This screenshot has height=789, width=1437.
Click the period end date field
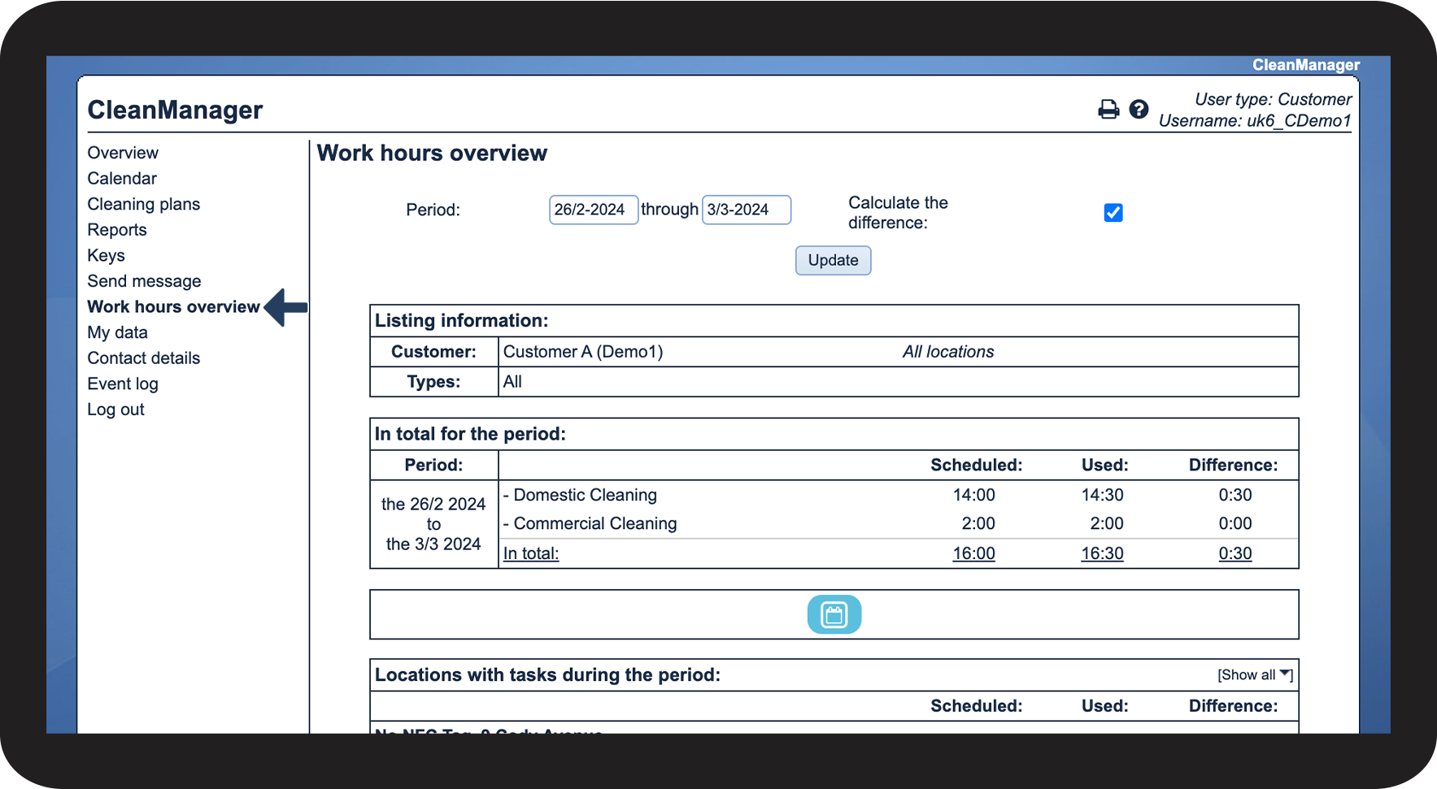tap(746, 210)
